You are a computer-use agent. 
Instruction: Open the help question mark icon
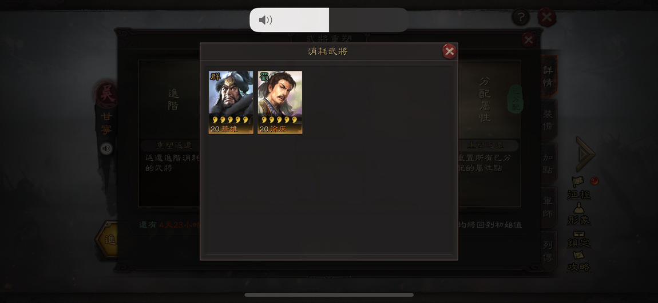pos(521,18)
